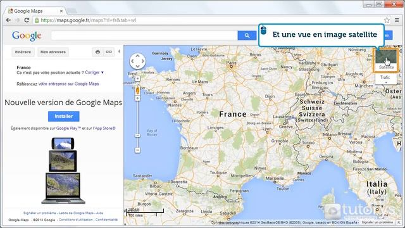Go back using the browser back arrow
The width and height of the screenshot is (405, 228).
tap(8, 20)
